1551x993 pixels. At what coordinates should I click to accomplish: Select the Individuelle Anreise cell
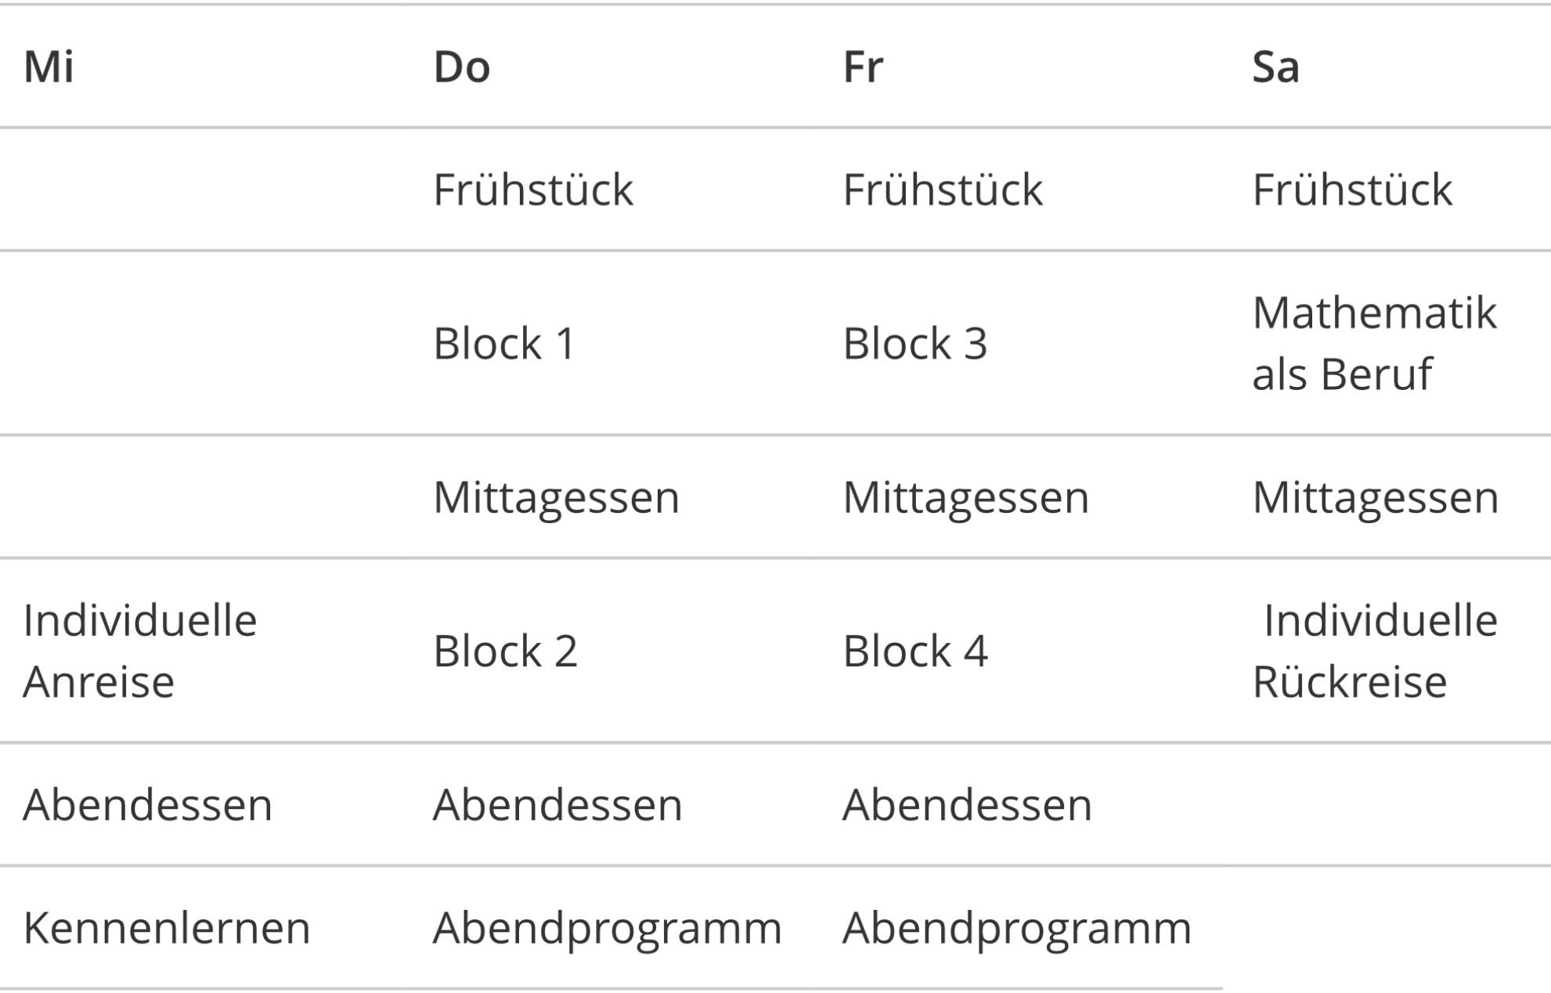point(140,651)
